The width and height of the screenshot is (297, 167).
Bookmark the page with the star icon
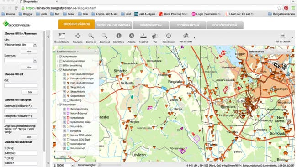279,8
